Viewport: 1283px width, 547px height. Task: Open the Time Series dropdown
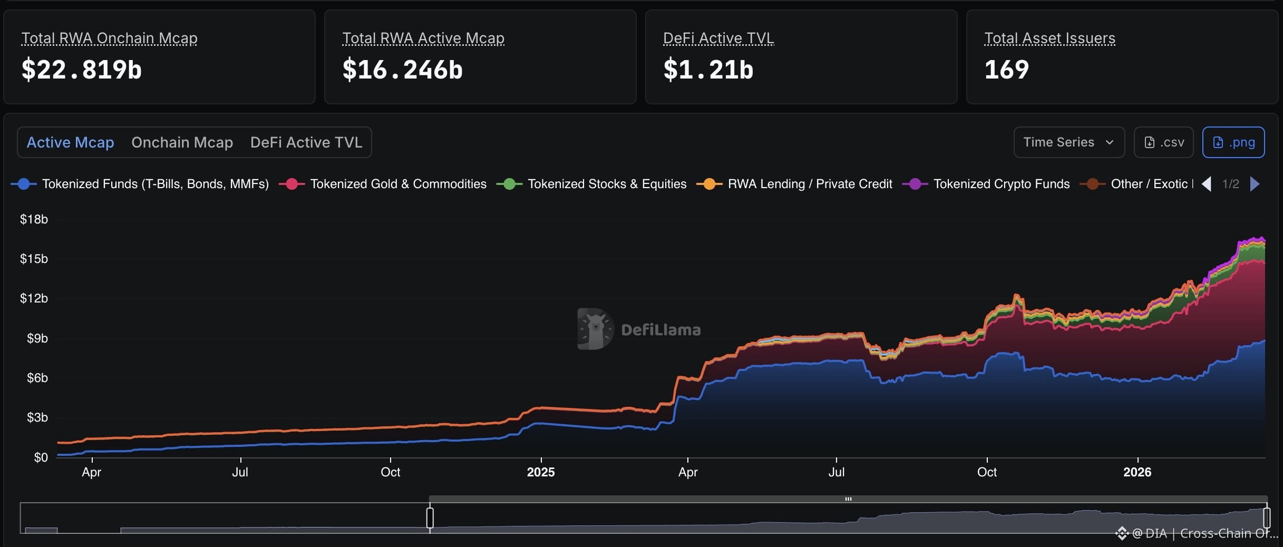[x=1069, y=142]
